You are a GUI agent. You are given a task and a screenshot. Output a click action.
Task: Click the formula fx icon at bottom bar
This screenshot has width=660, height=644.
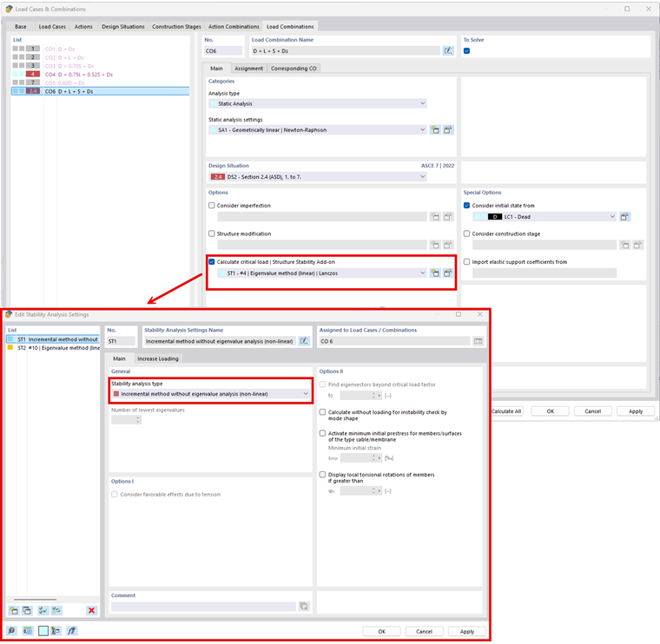[72, 630]
